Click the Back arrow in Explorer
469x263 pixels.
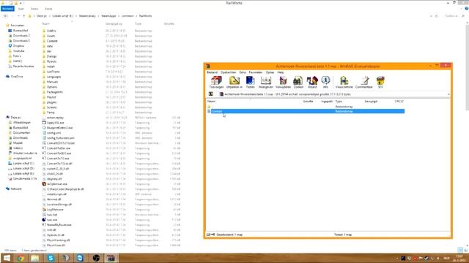(5, 16)
